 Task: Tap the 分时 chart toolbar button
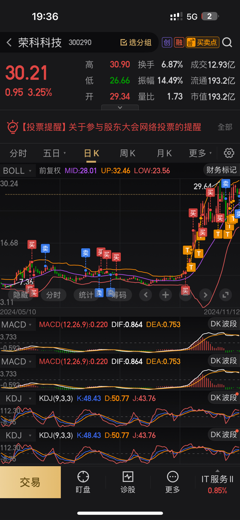(53, 295)
